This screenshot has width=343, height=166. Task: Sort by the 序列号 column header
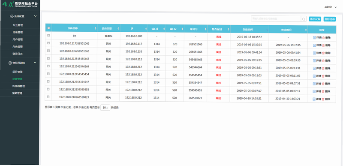tap(196, 29)
